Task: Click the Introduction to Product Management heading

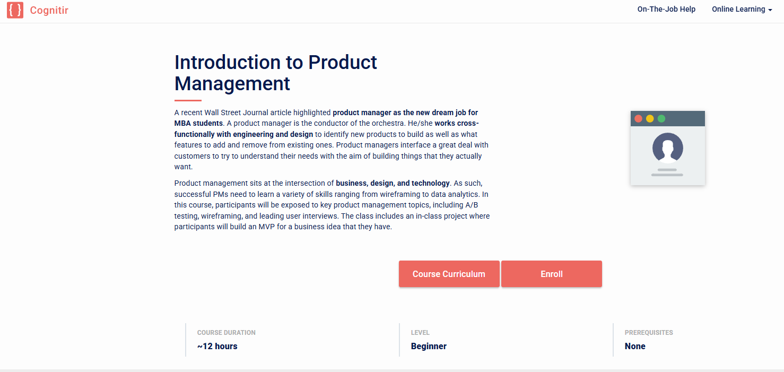Action: pos(275,73)
